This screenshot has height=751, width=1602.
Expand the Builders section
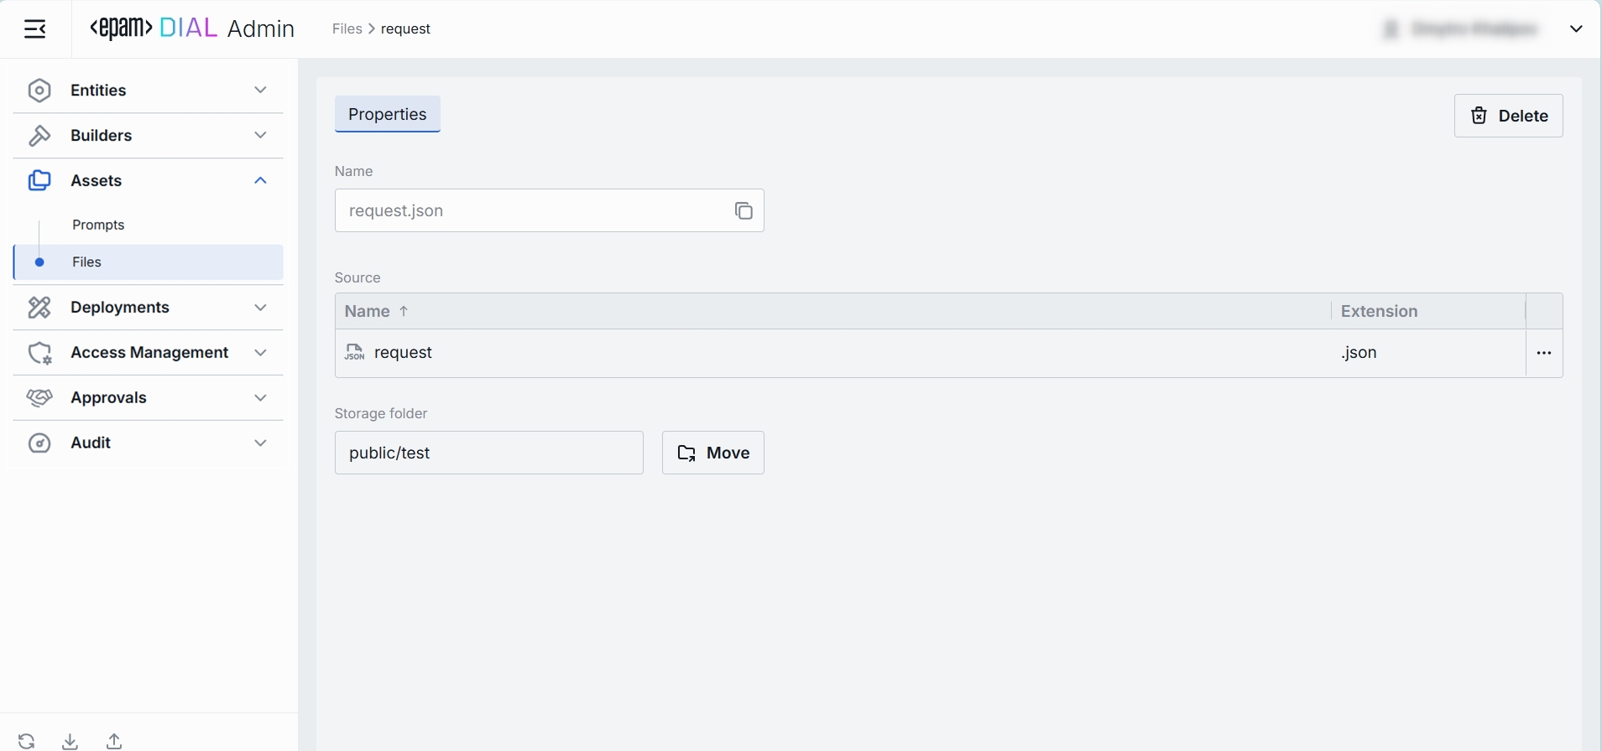click(260, 136)
